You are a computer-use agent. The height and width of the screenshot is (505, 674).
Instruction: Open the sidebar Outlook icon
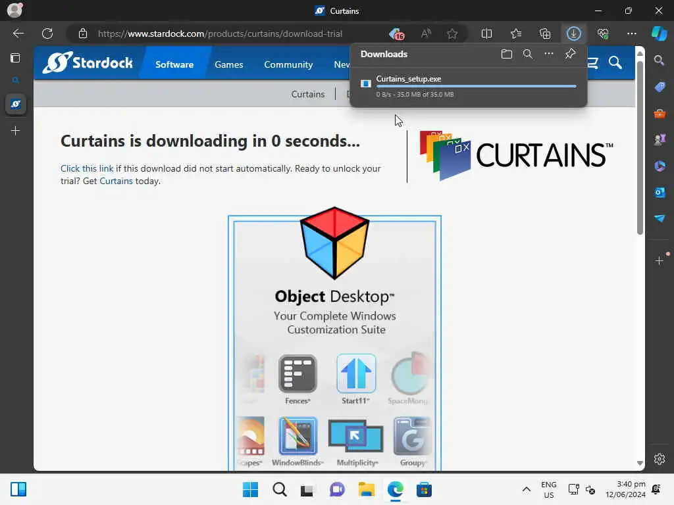pos(660,193)
